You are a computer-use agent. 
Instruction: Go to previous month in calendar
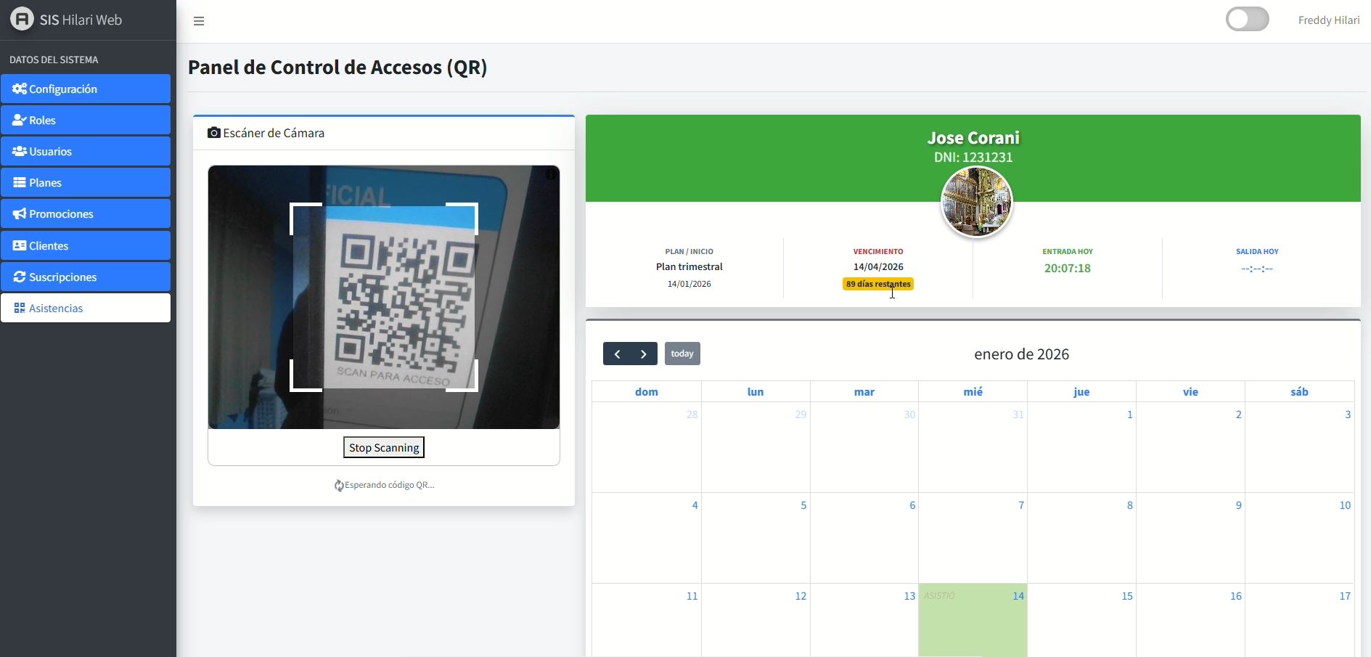tap(617, 354)
